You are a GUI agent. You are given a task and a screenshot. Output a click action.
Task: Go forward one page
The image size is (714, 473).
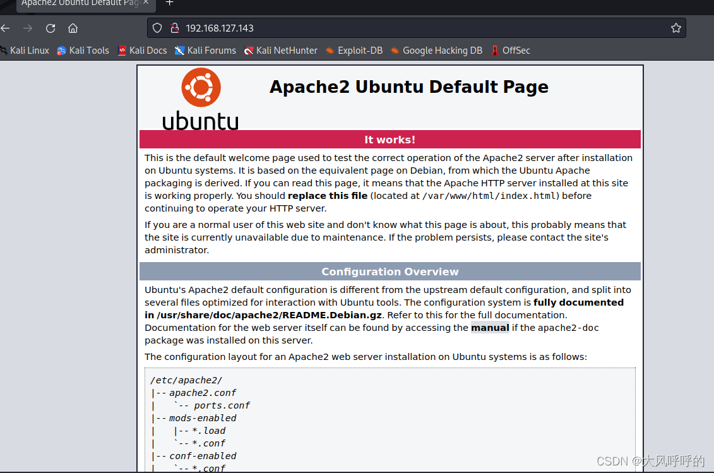pos(28,28)
